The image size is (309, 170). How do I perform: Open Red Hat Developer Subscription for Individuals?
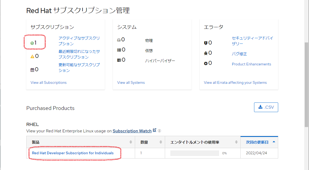73,153
